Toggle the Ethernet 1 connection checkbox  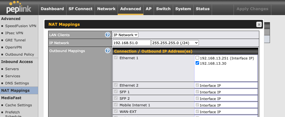click(x=116, y=58)
